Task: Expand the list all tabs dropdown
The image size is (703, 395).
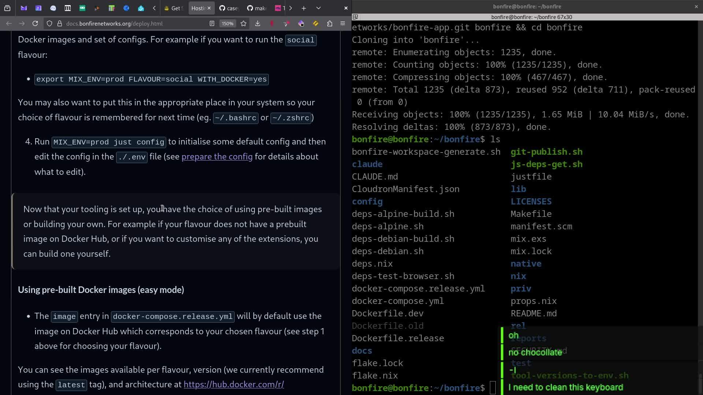Action: click(318, 8)
